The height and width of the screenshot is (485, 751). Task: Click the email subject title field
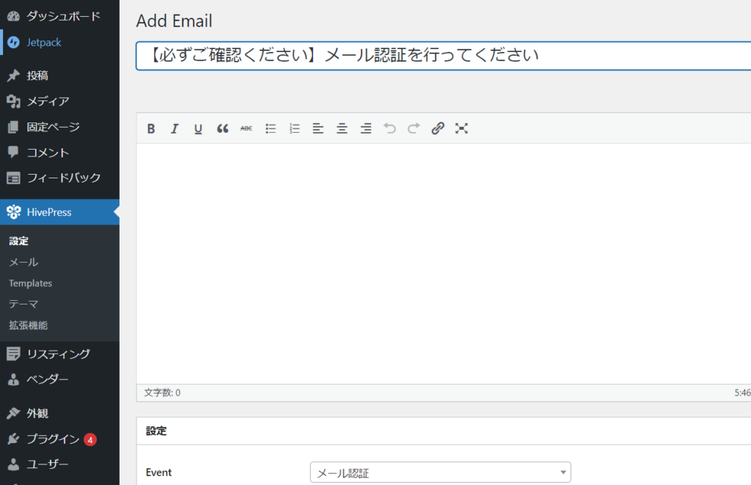[440, 56]
